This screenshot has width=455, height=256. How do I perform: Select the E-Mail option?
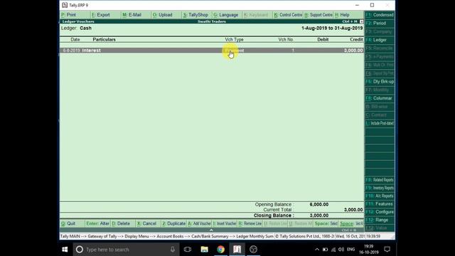132,15
